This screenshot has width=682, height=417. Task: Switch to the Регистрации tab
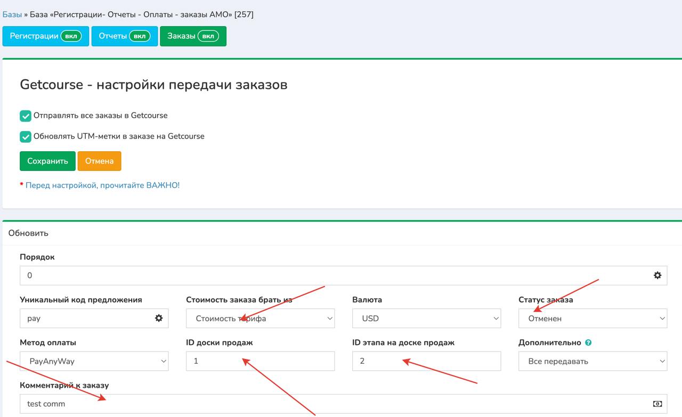(45, 36)
